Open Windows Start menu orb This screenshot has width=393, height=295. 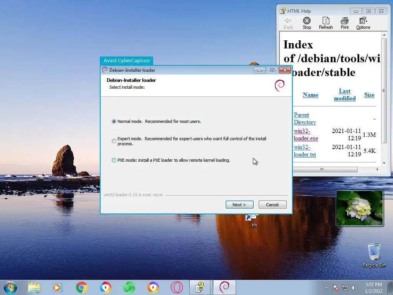tap(10, 287)
